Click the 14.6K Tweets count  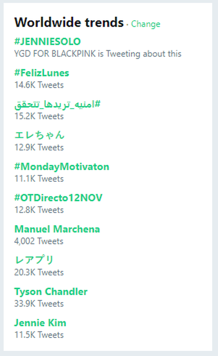[x=39, y=85]
